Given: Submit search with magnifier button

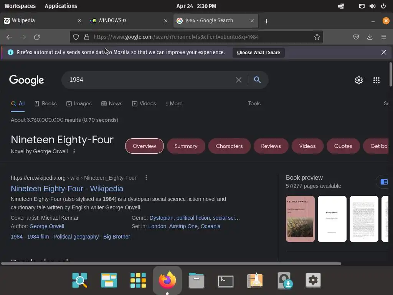Looking at the screenshot, I should (257, 80).
